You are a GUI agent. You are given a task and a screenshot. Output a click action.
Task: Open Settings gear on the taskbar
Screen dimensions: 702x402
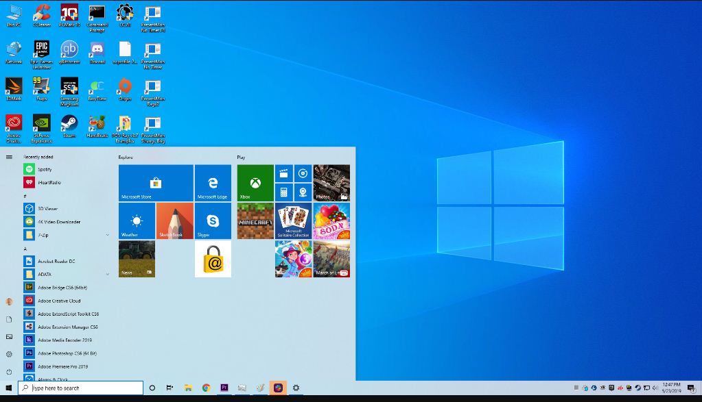(x=296, y=388)
